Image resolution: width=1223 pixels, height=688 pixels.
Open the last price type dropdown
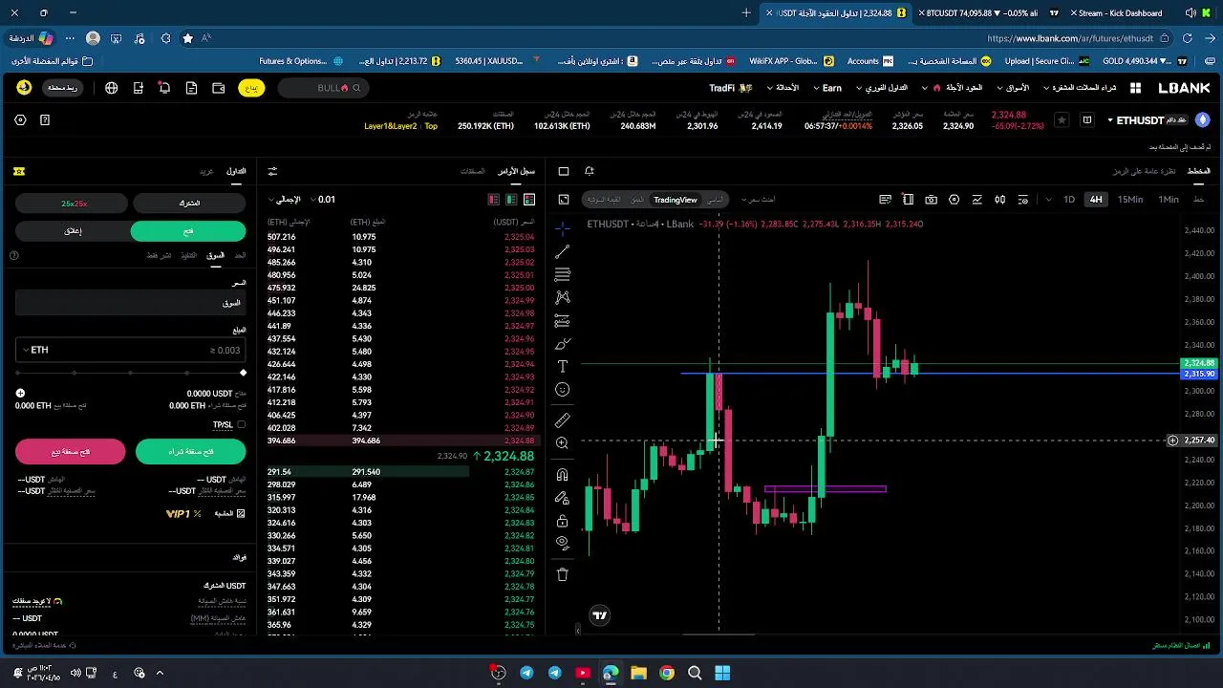[757, 200]
